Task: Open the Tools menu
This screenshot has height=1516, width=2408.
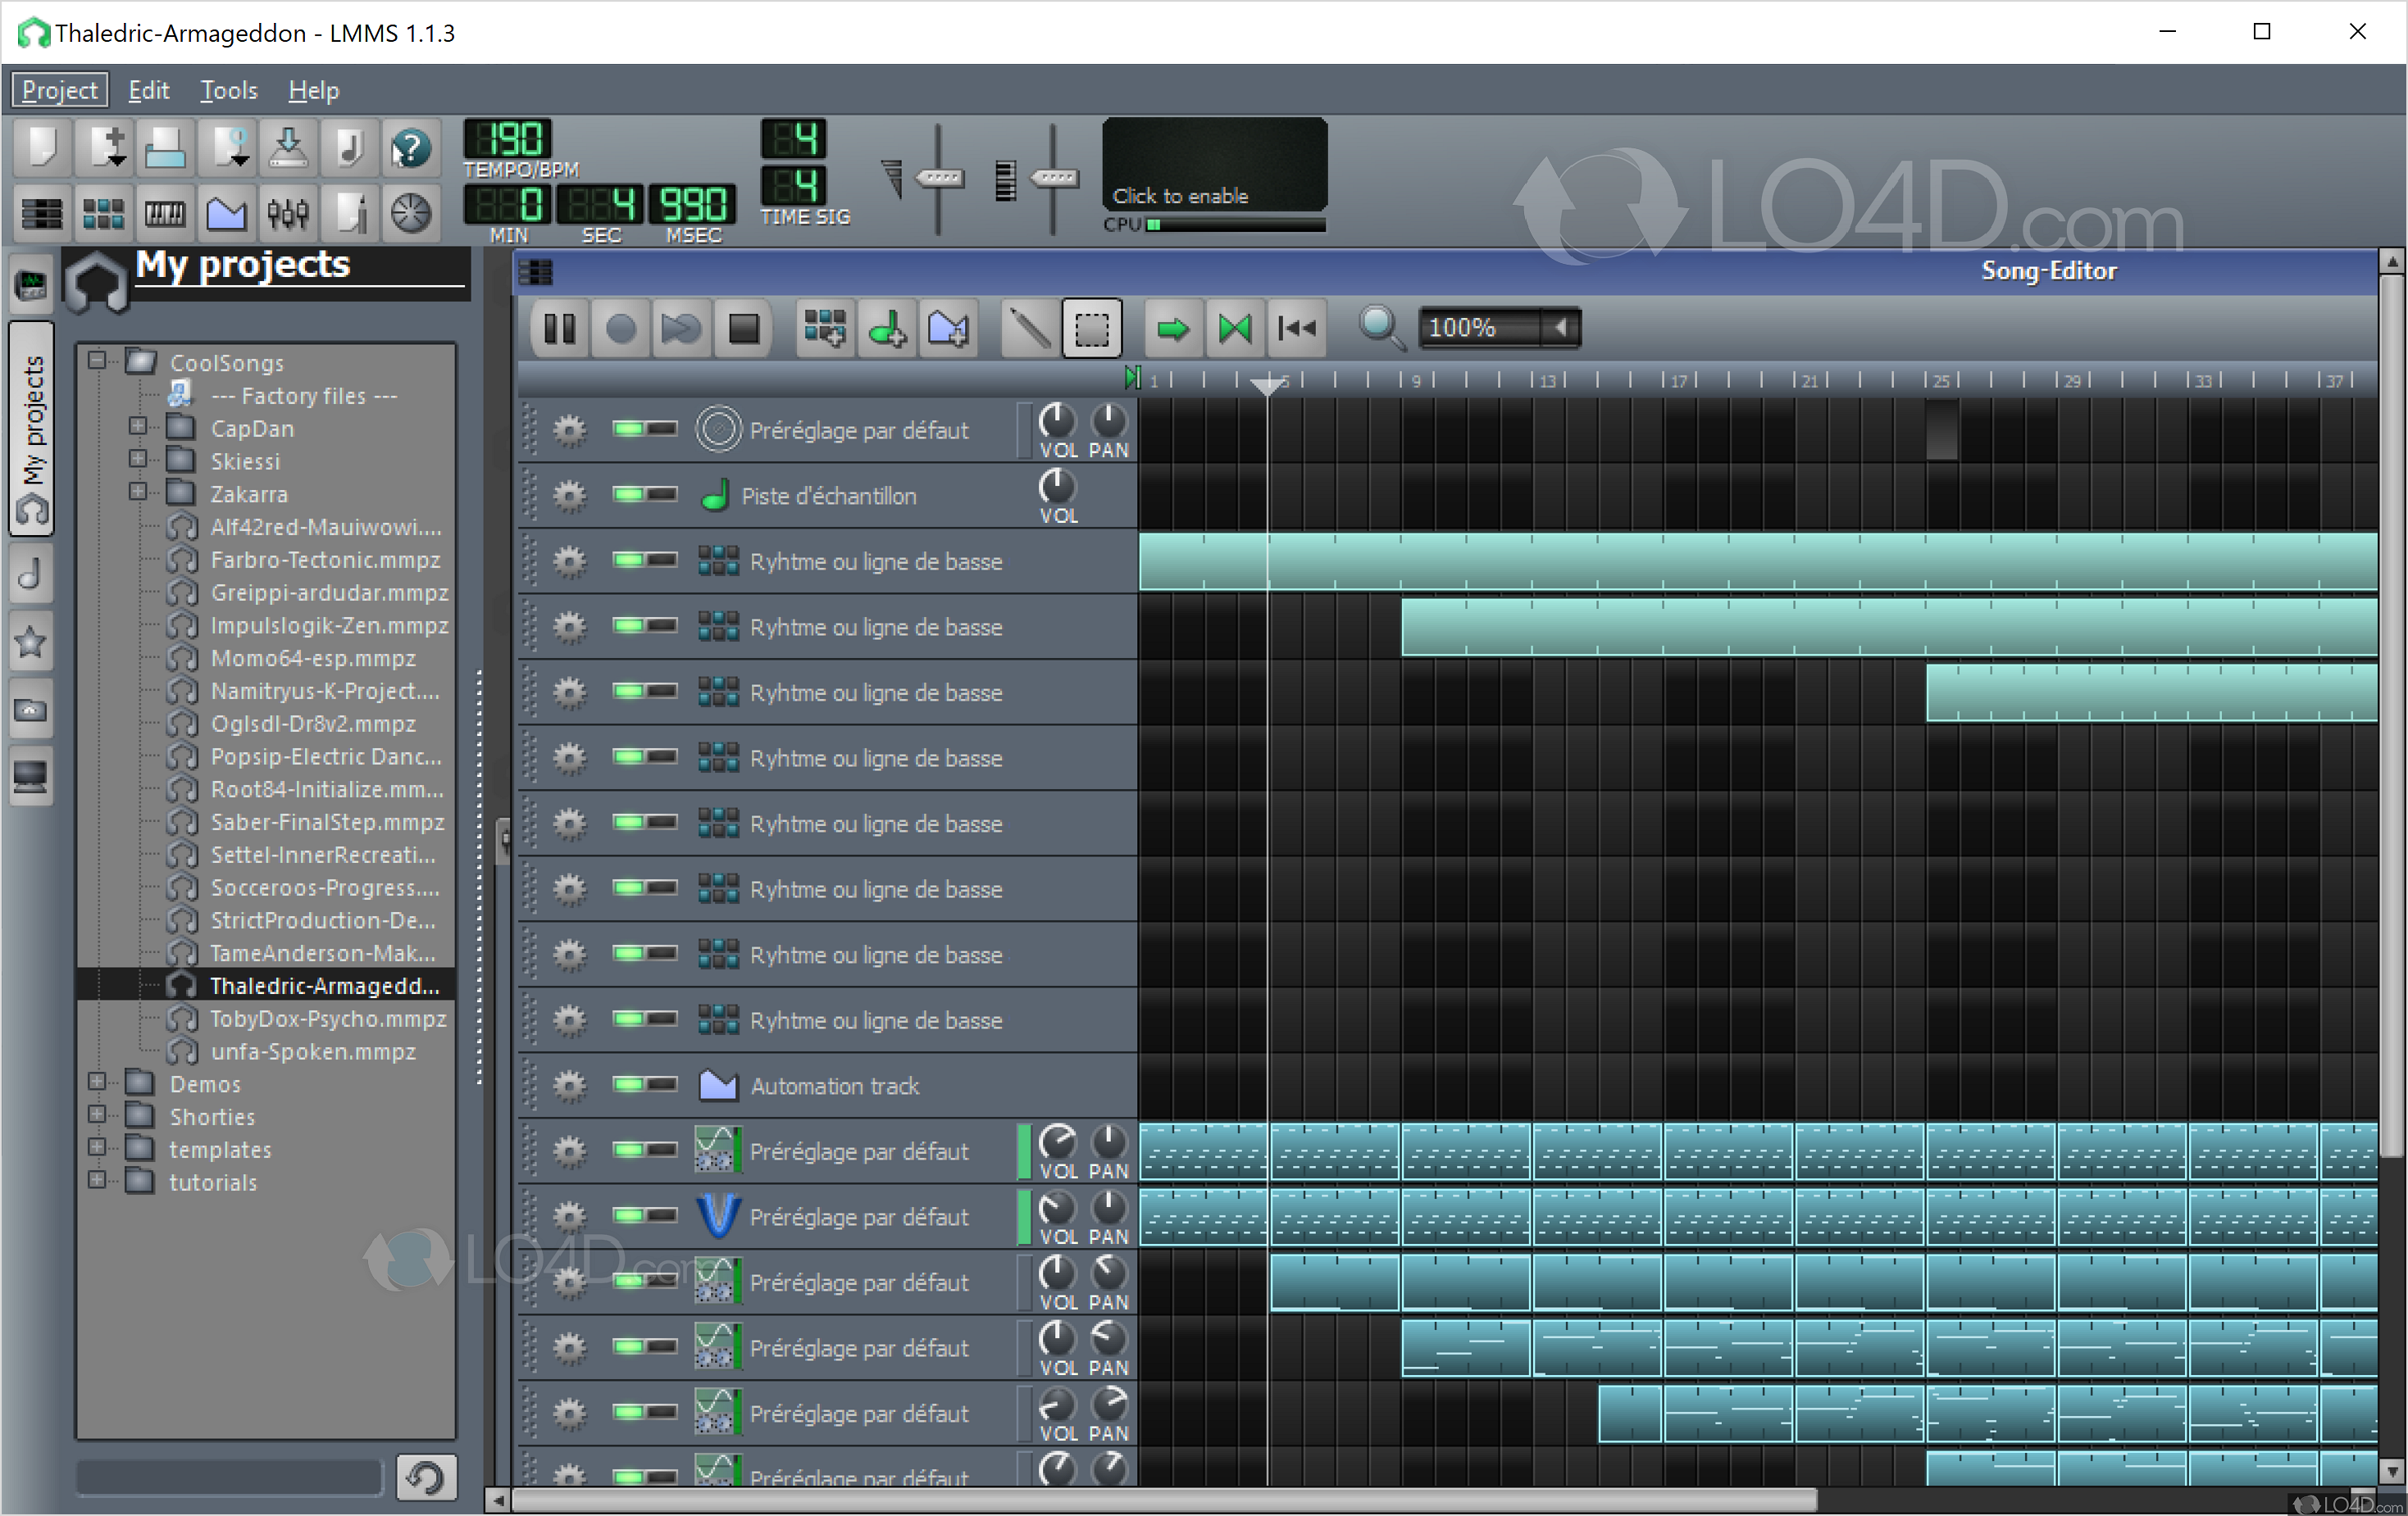Action: (228, 90)
